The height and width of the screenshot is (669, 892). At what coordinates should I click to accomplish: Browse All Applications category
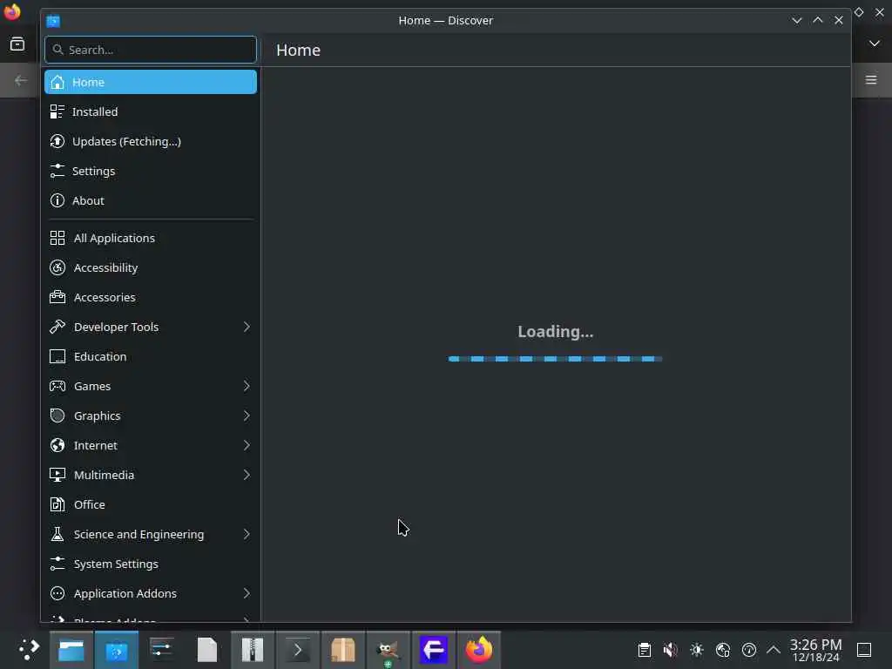point(151,238)
